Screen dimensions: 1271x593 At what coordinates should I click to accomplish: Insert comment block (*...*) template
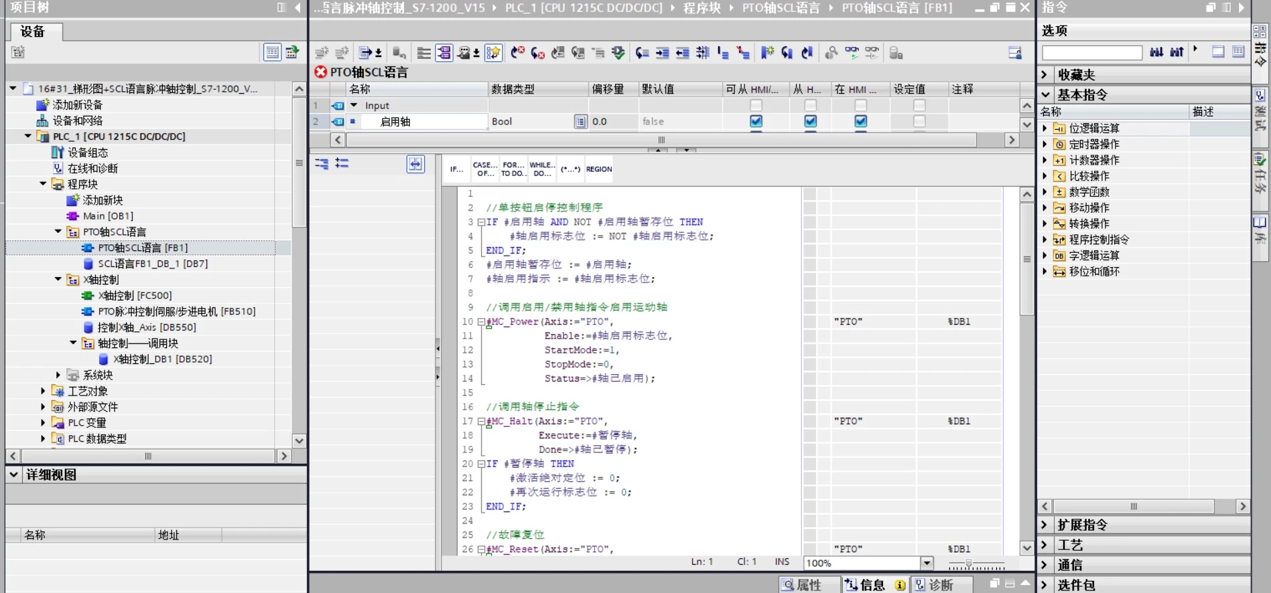(570, 169)
